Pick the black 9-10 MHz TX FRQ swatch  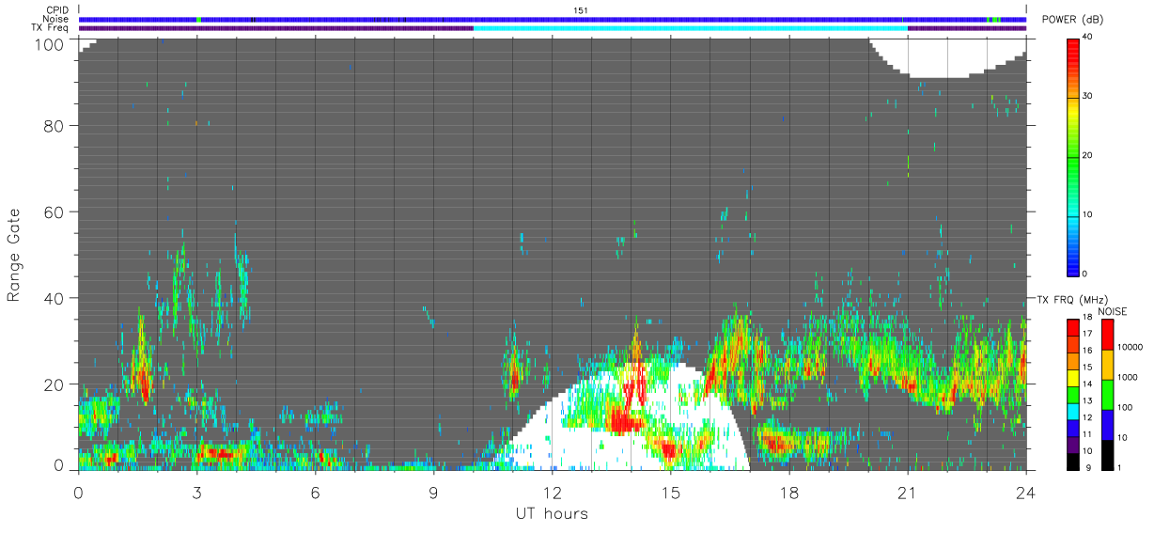tap(1073, 460)
